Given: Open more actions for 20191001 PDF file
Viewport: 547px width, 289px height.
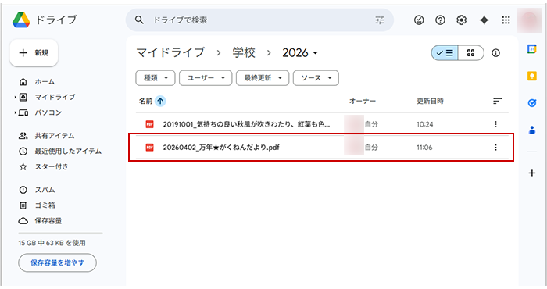Looking at the screenshot, I should pos(495,124).
